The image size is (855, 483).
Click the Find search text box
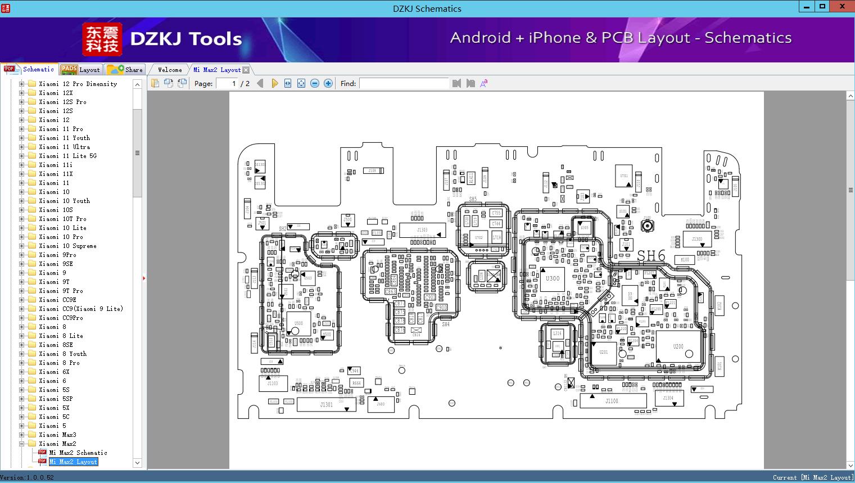click(404, 83)
